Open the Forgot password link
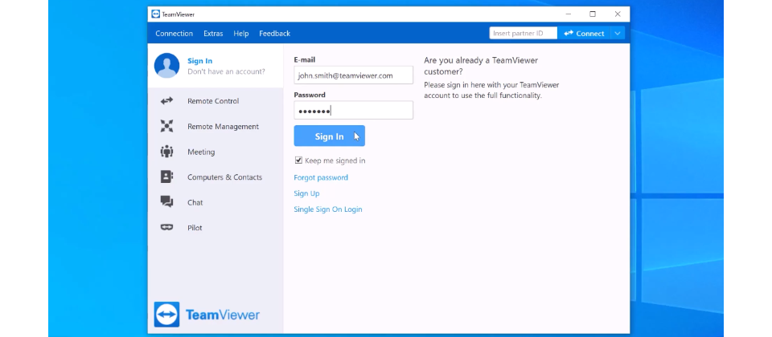The width and height of the screenshot is (772, 337). (321, 177)
